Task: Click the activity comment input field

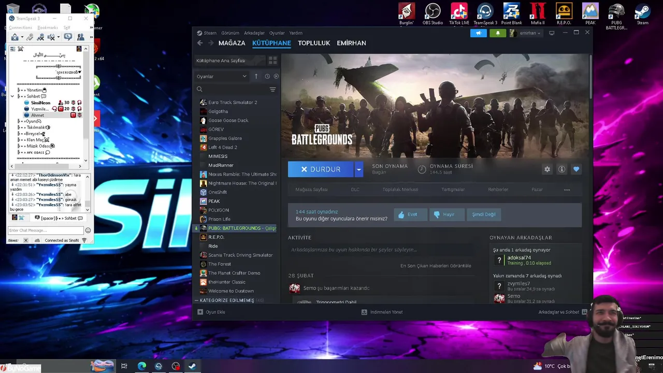Action: [x=381, y=250]
